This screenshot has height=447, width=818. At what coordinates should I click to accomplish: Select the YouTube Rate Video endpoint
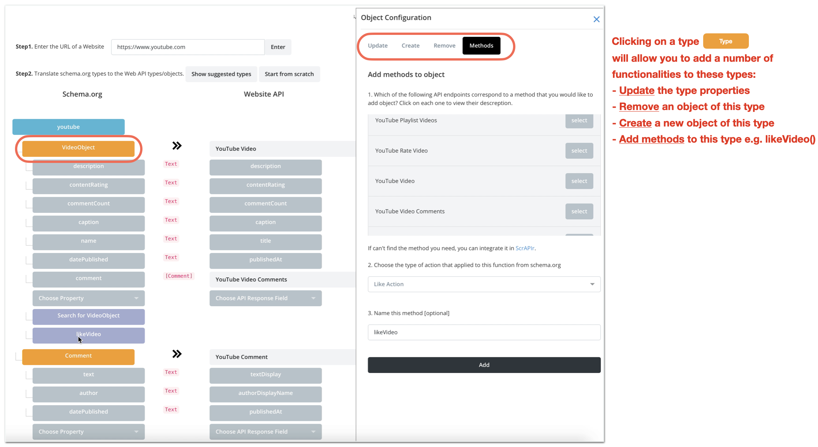click(579, 151)
